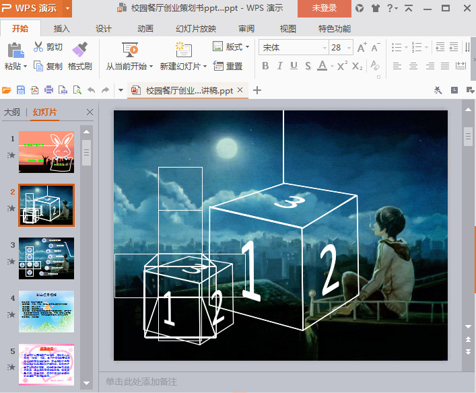
Task: Toggle text shadow S button
Action: [x=308, y=66]
